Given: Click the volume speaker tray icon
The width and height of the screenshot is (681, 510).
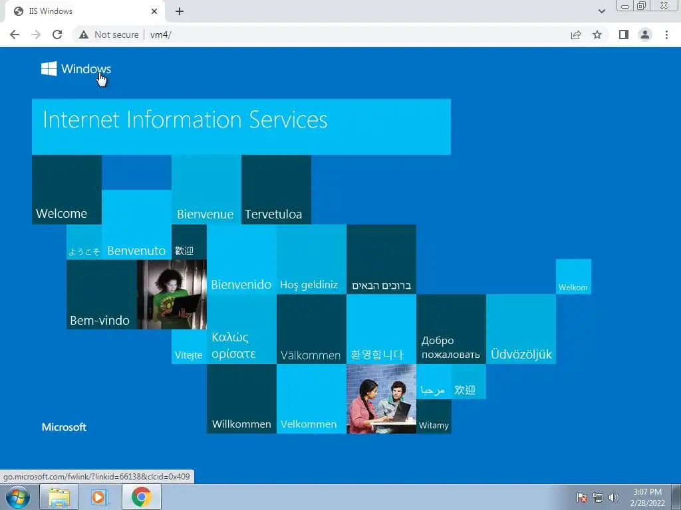Looking at the screenshot, I should pyautogui.click(x=614, y=497).
